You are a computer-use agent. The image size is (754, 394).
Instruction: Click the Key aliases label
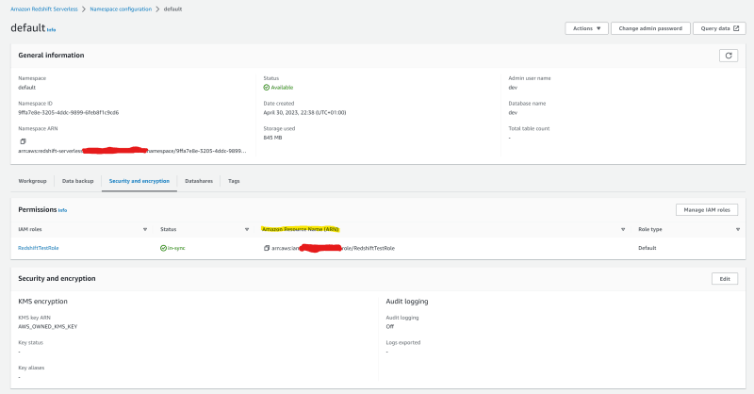(31, 368)
